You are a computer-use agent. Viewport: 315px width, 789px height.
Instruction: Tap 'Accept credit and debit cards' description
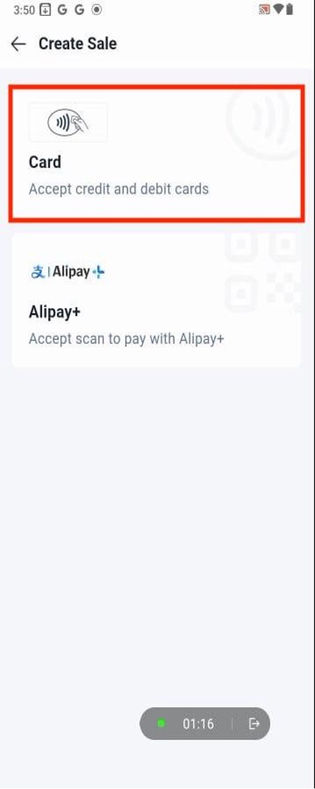[119, 189]
